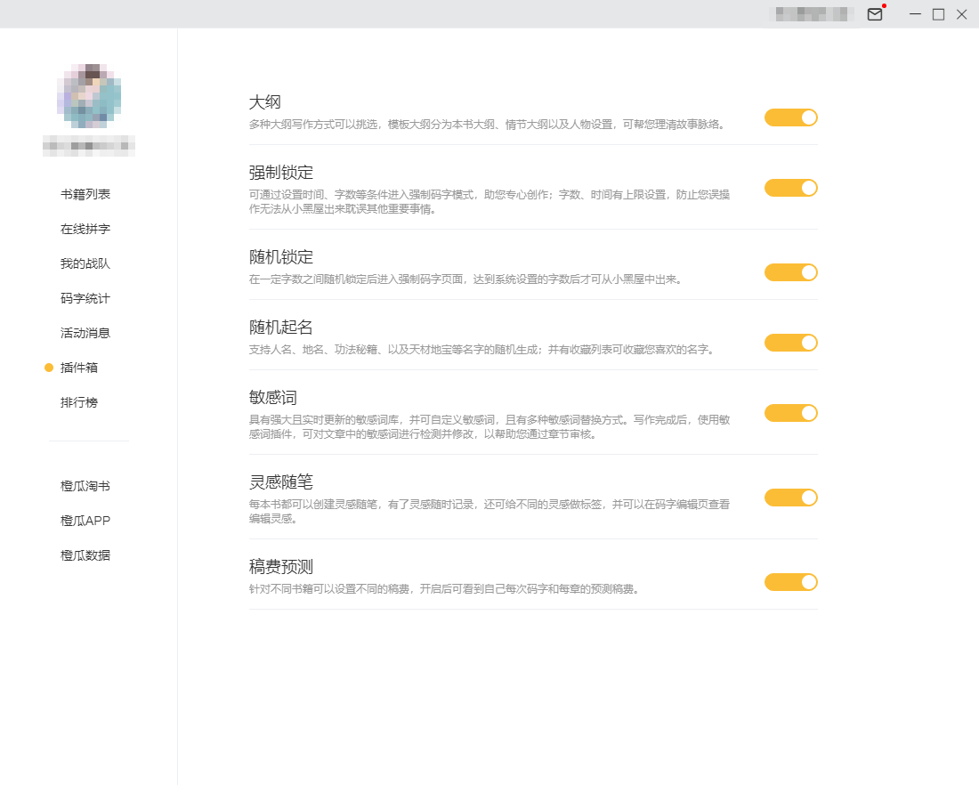Toggle the 随机锁定 switch
Screen dimensions: 979x785
click(790, 271)
